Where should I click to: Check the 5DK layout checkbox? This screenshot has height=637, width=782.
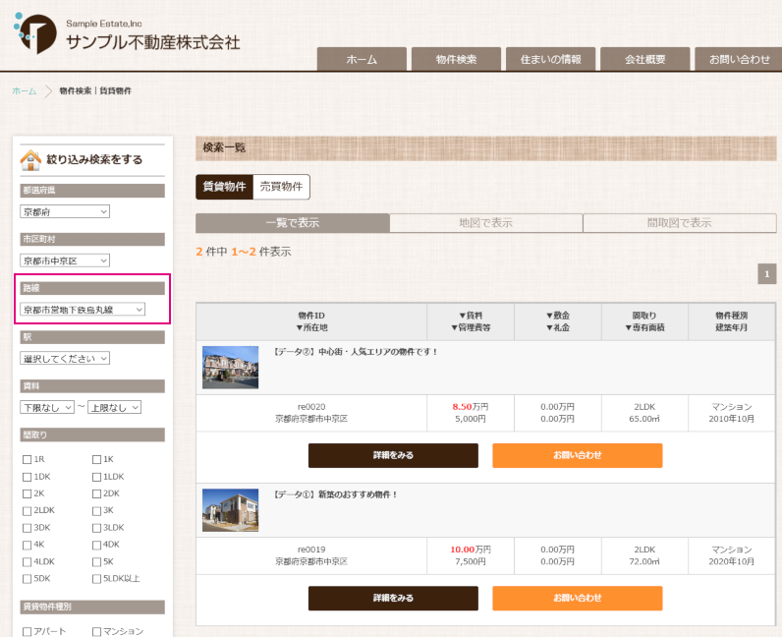coord(27,579)
